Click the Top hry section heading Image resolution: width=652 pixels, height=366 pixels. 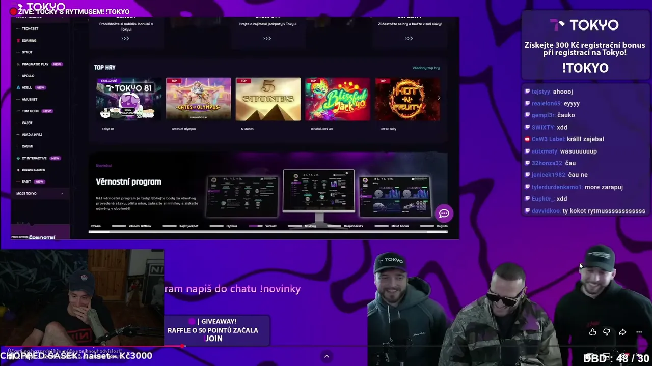click(x=104, y=67)
